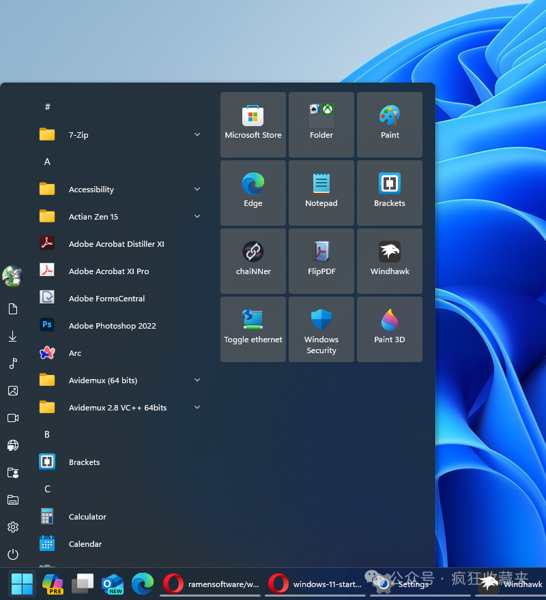
Task: Open the Microsoft Store tile
Action: tap(253, 125)
